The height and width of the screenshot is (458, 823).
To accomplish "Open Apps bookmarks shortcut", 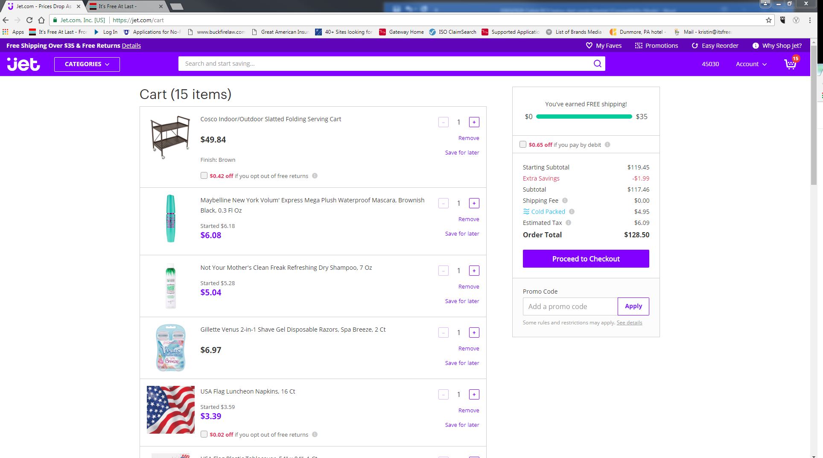I will coord(13,32).
